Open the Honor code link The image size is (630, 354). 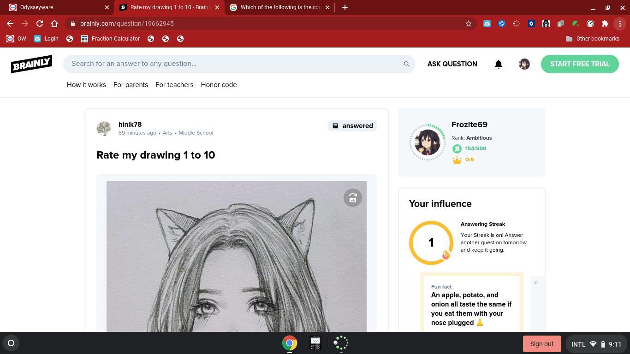[219, 85]
